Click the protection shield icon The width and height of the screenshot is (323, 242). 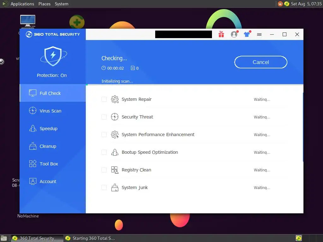53,56
